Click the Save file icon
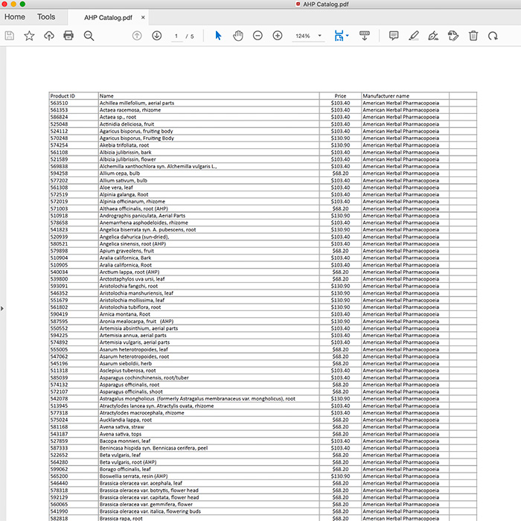This screenshot has width=521, height=521. [9, 36]
